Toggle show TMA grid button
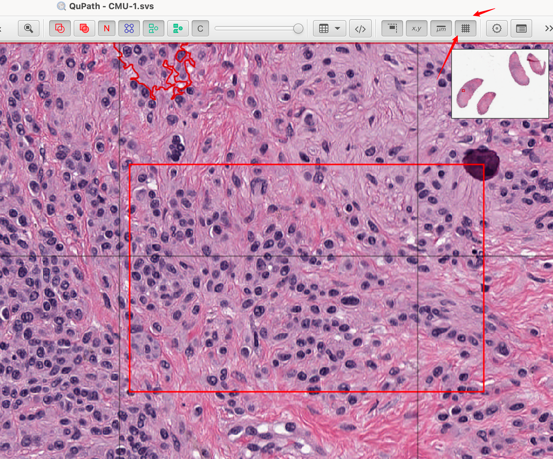This screenshot has width=553, height=459. (x=129, y=29)
